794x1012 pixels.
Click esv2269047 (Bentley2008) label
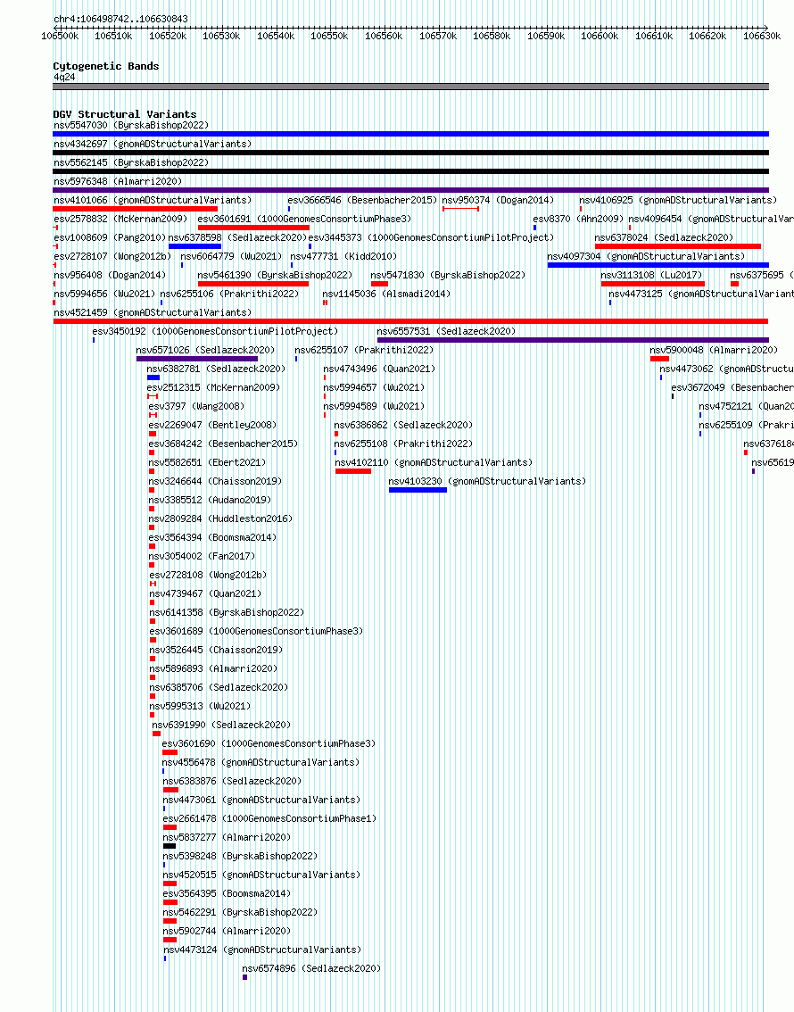point(213,425)
